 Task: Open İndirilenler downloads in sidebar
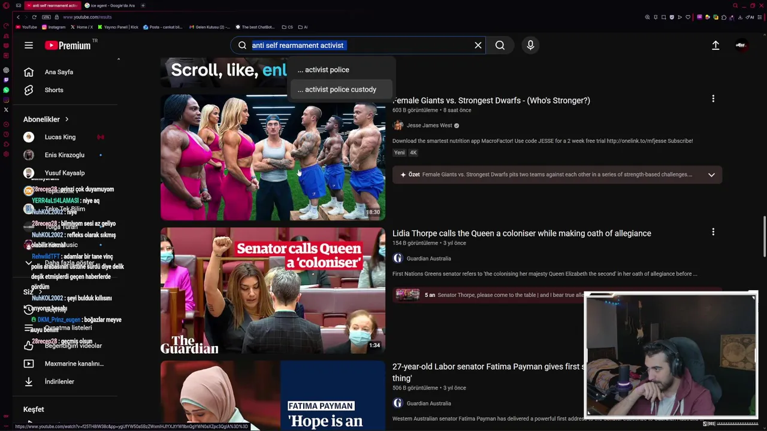[59, 381]
